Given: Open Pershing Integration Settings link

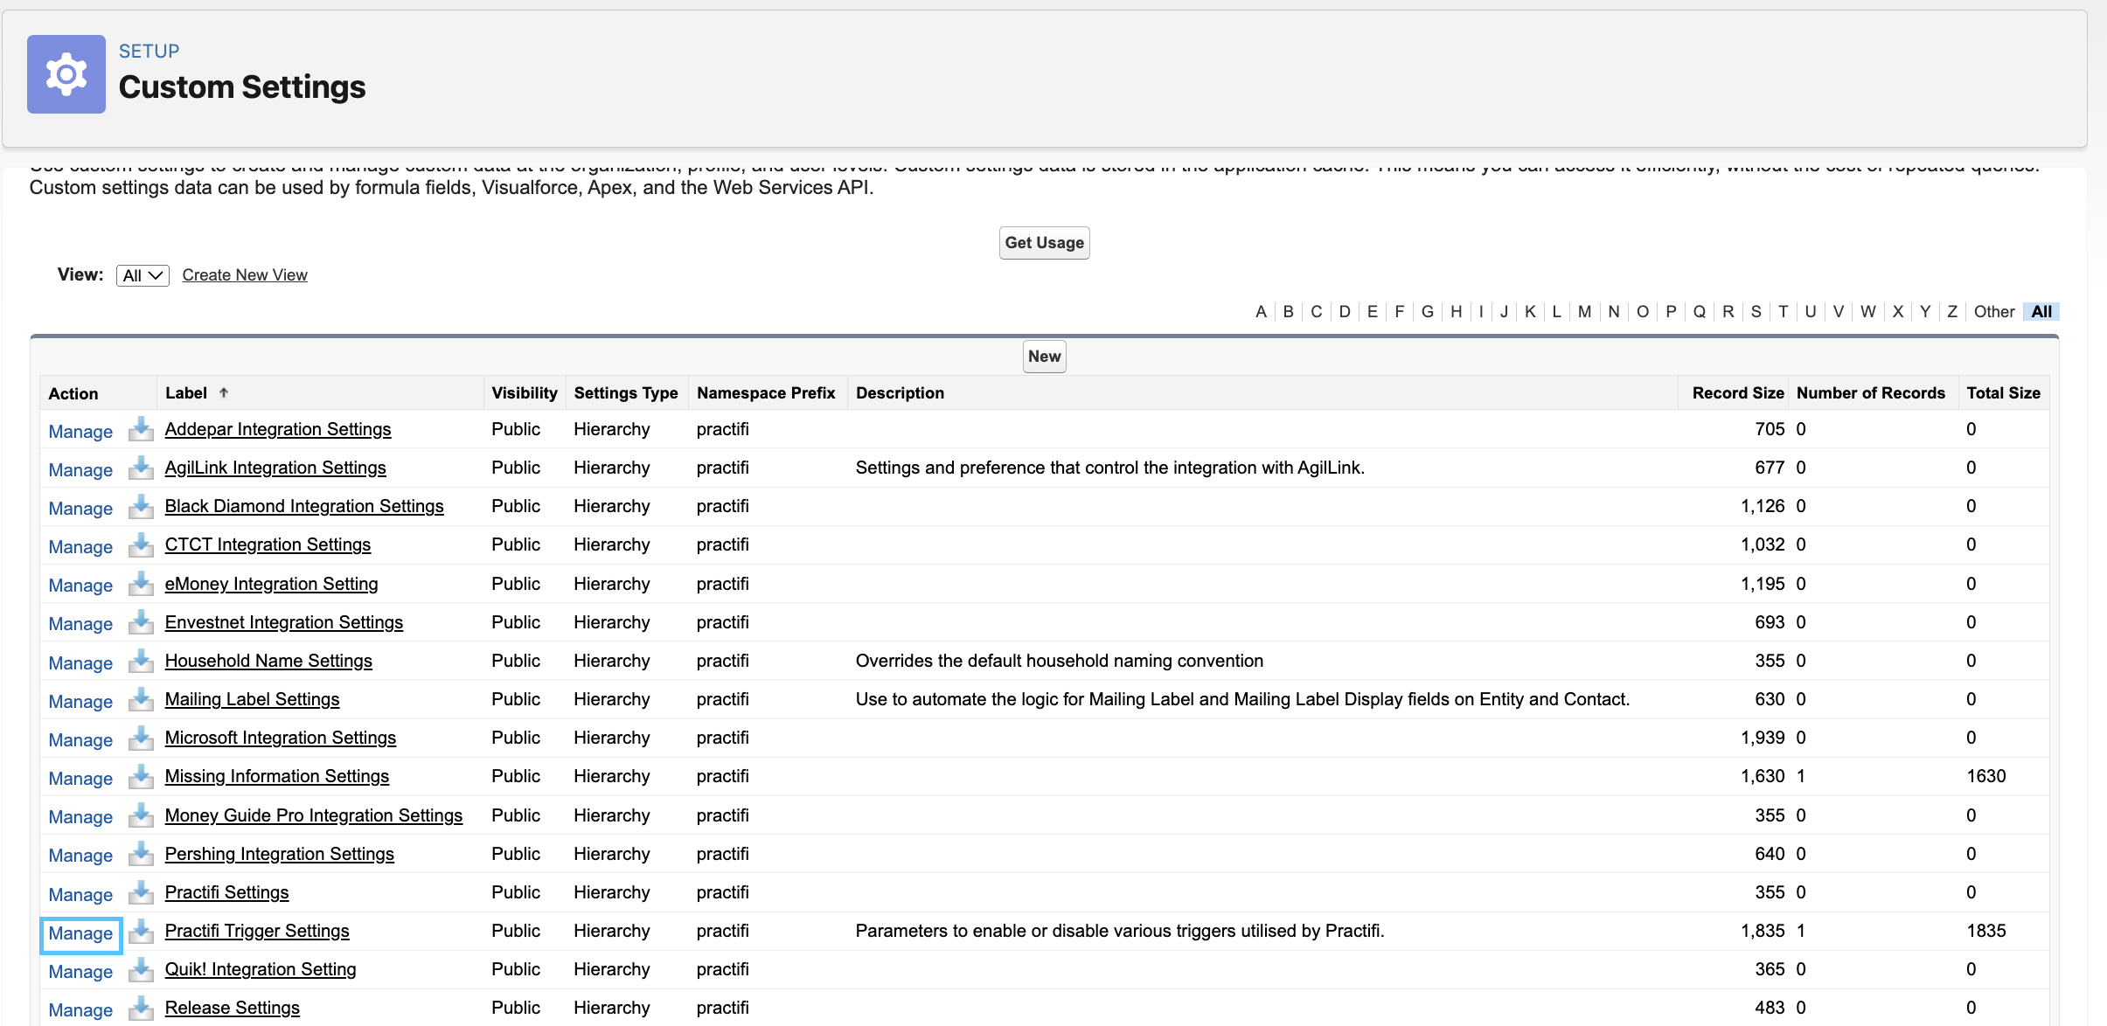Looking at the screenshot, I should click(x=280, y=854).
